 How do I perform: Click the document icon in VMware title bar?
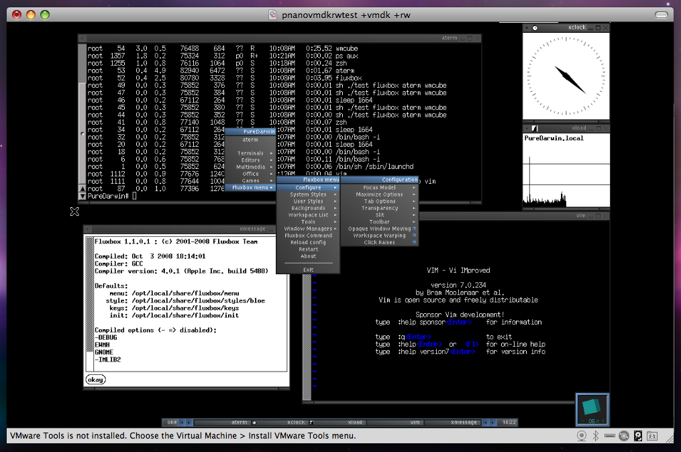272,15
